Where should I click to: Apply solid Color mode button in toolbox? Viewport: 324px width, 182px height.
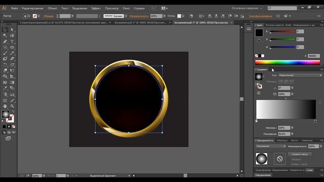pyautogui.click(x=4, y=126)
